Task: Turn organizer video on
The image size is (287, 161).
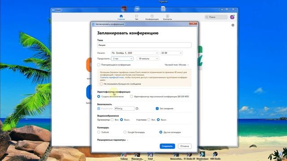Action: tap(112, 120)
